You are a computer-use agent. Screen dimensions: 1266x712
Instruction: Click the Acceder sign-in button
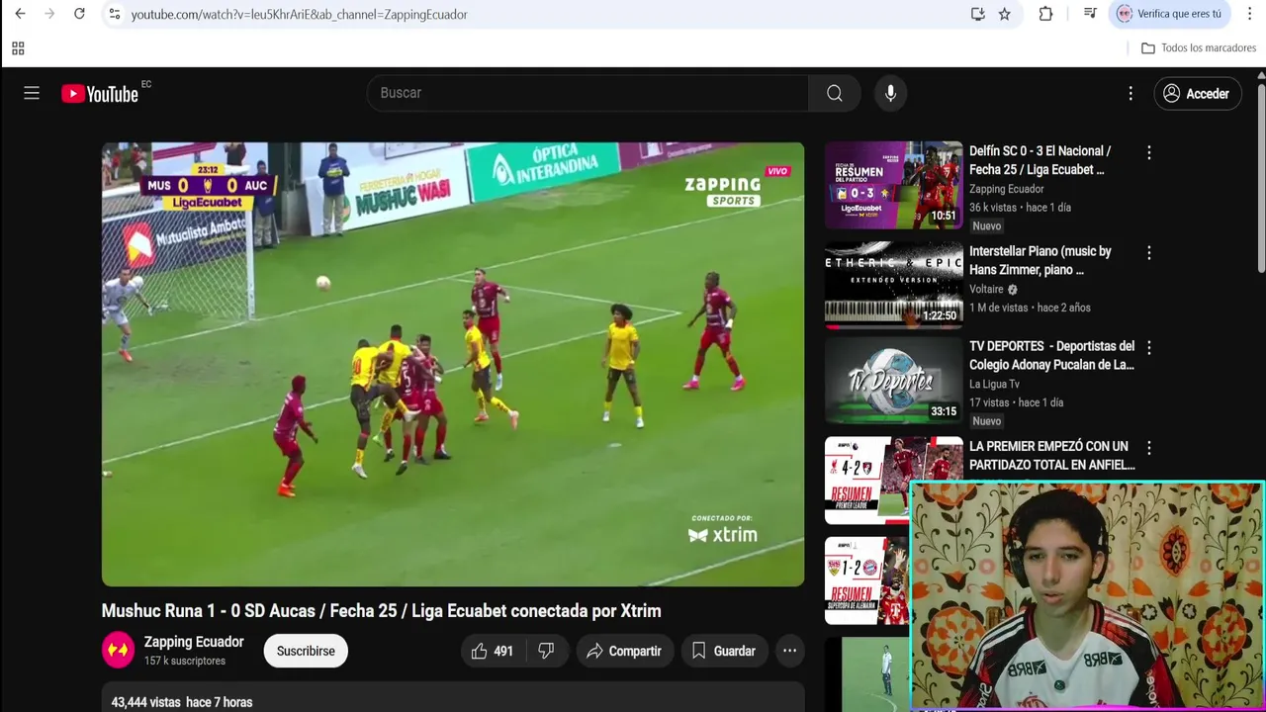point(1197,94)
